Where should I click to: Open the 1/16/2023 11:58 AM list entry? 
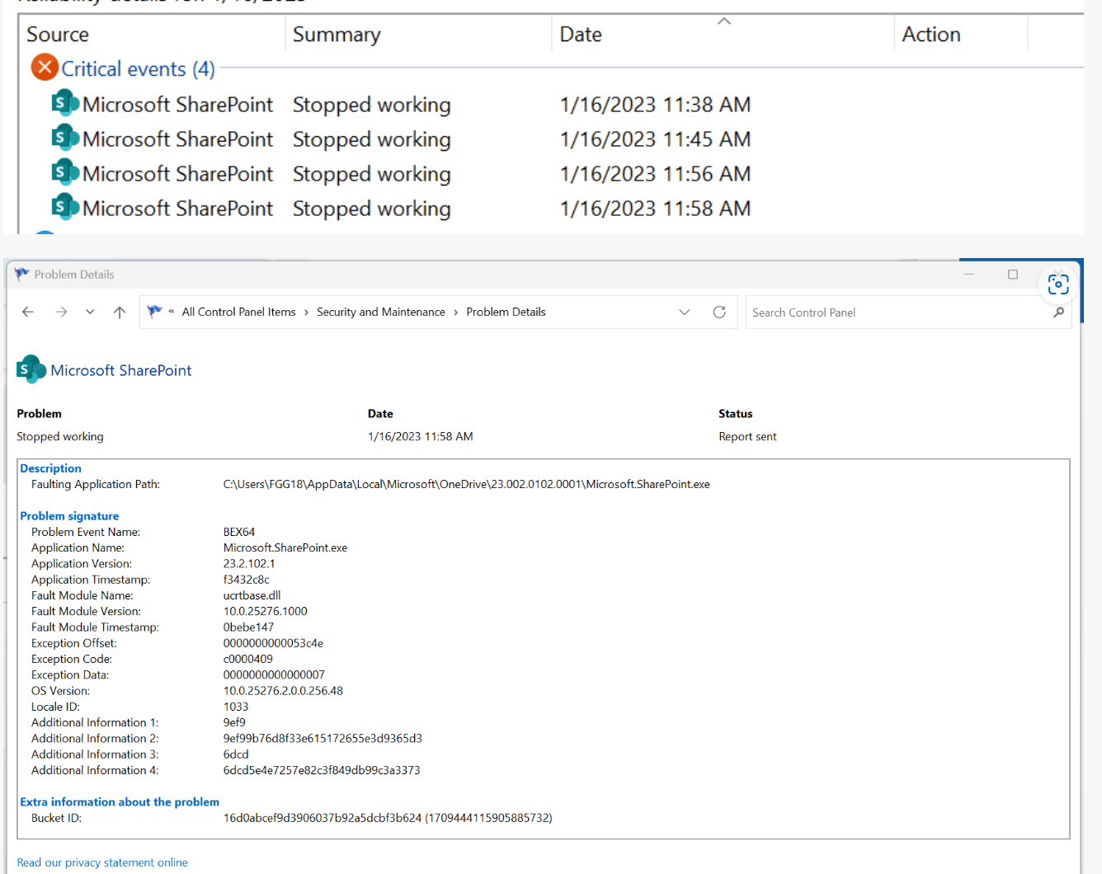coord(655,209)
